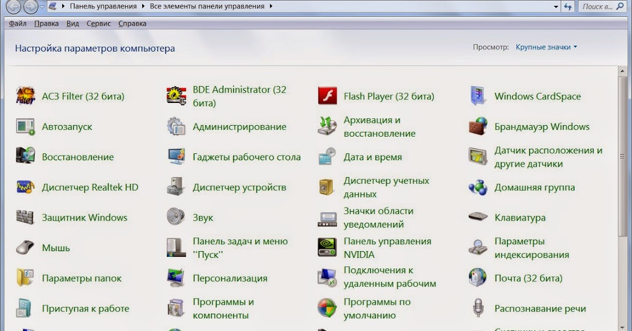The height and width of the screenshot is (331, 632).
Task: Click the Домашняя группа spheres icon
Action: pos(478,187)
